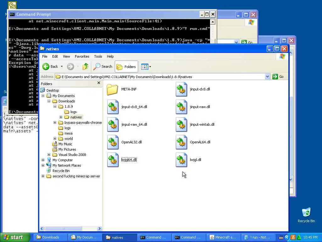Open the Tools menu

click(x=98, y=56)
